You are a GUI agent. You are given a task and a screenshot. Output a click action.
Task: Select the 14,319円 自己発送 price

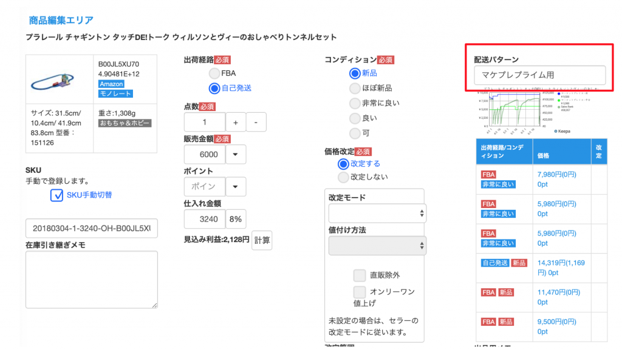click(x=561, y=268)
